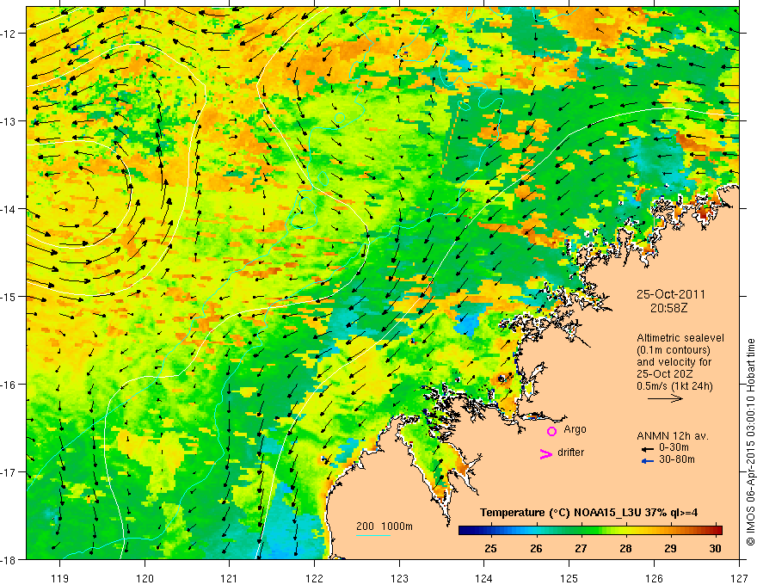Click the '0-30m' depth label
Screen dimensions: 757x585
click(x=674, y=447)
